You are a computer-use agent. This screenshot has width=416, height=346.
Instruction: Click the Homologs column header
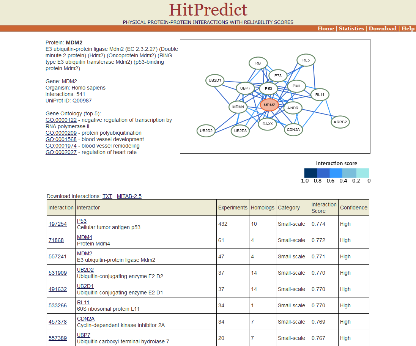[262, 208]
